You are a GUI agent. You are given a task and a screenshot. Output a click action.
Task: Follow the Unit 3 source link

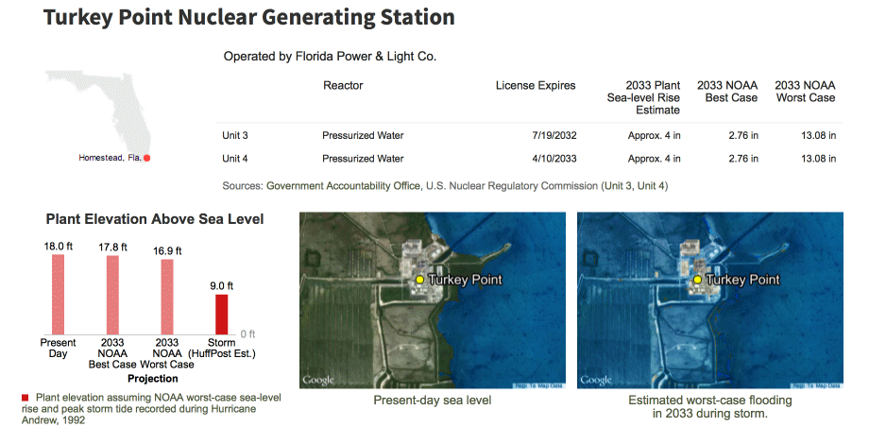[x=618, y=186]
